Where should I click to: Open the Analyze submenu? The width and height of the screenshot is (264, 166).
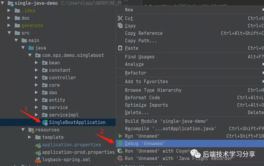tap(190, 64)
